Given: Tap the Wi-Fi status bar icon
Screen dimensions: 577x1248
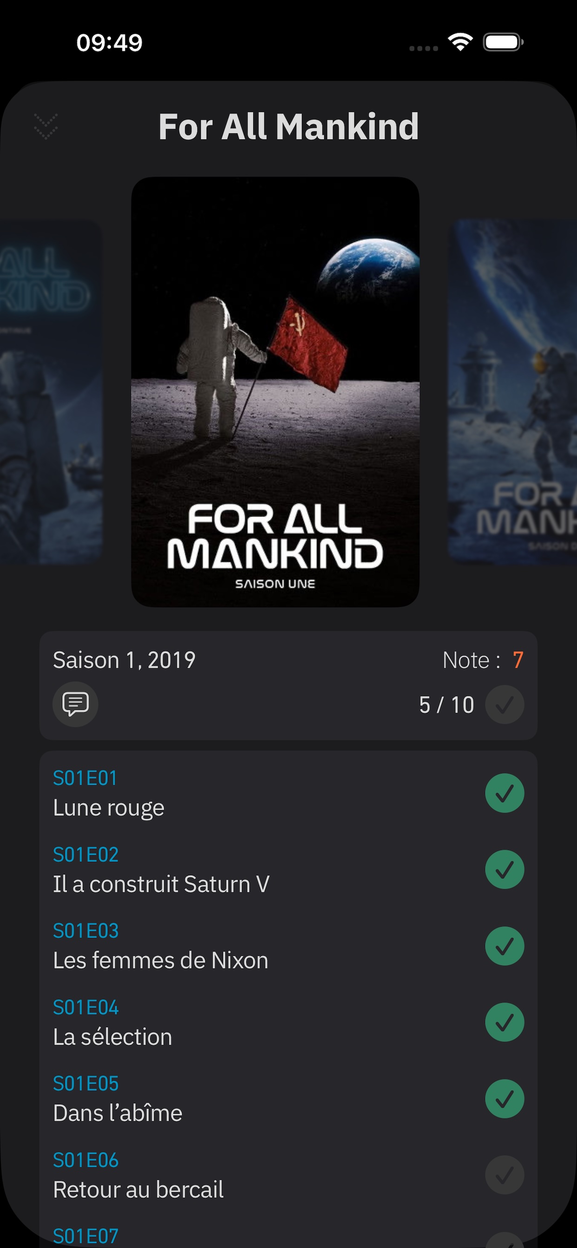Looking at the screenshot, I should tap(460, 42).
